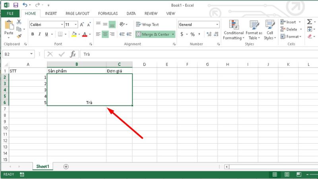
Task: Open Format as Table gallery
Action: click(x=254, y=30)
